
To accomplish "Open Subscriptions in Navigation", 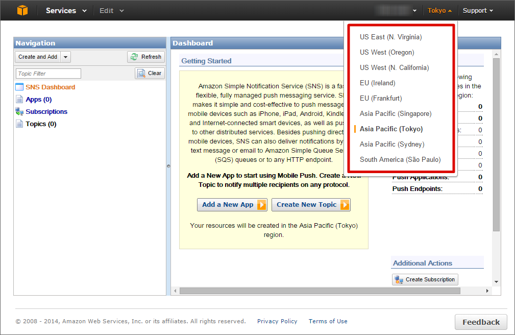I will [x=46, y=112].
